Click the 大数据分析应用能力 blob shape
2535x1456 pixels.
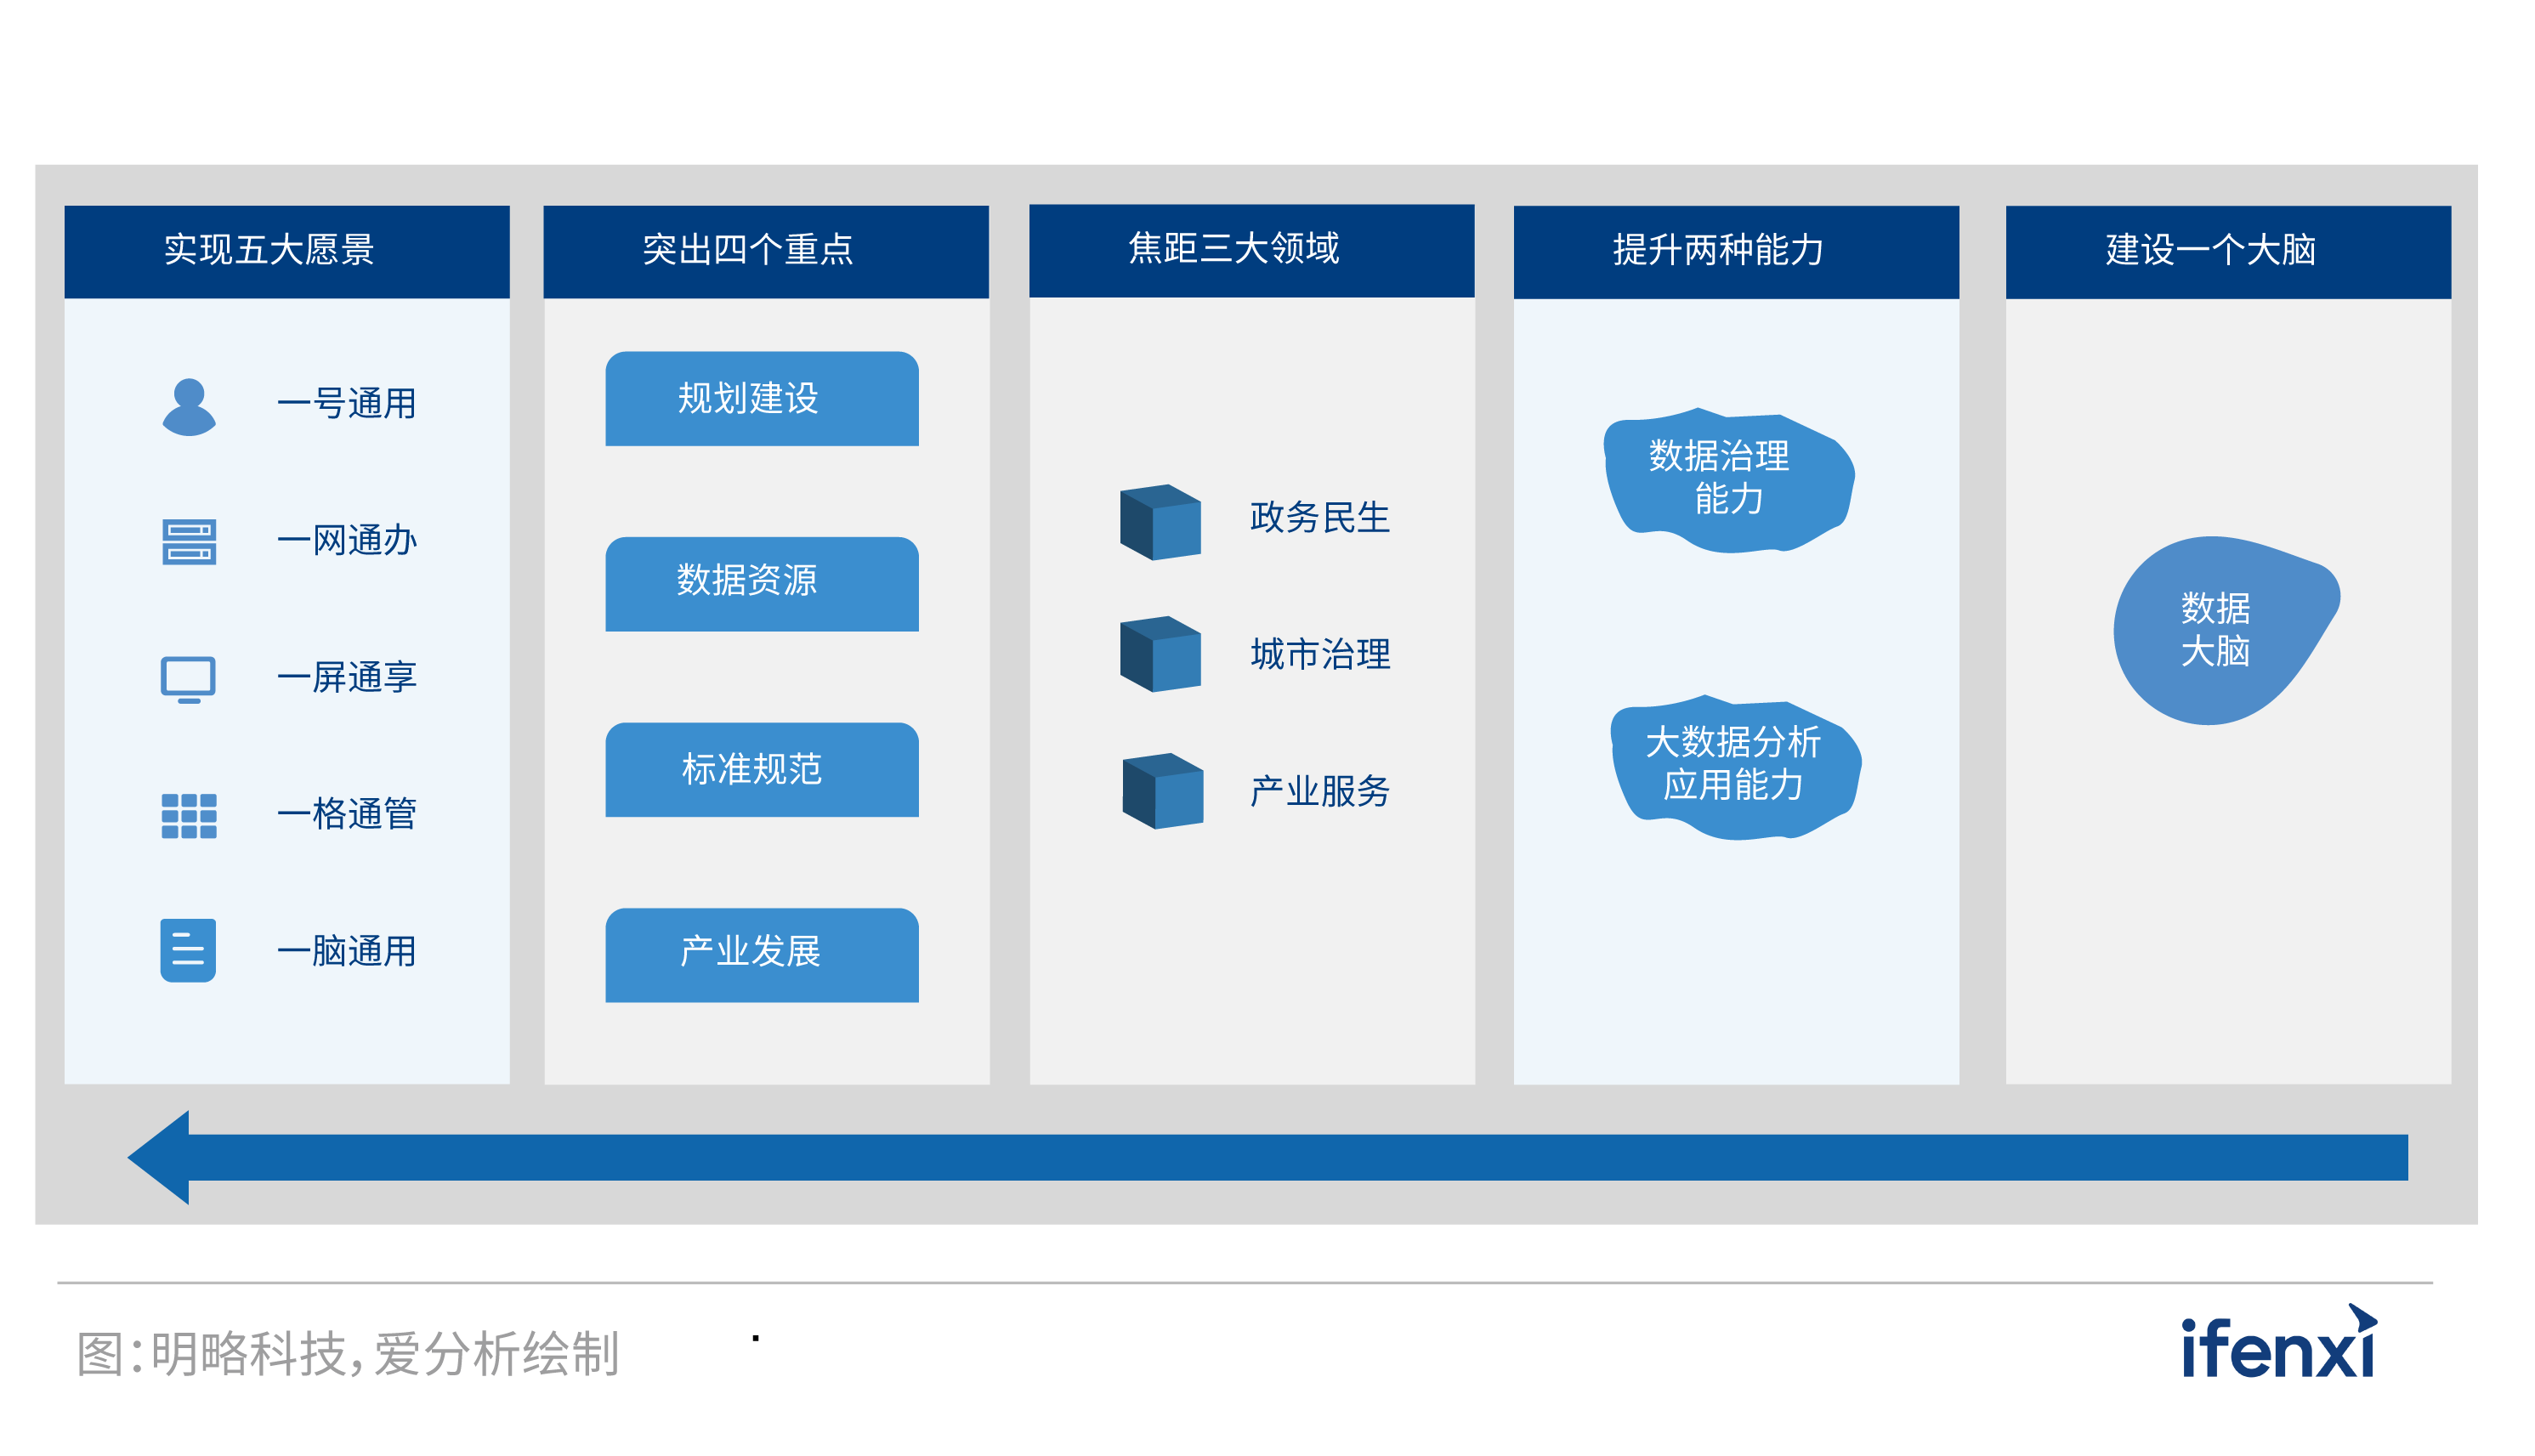point(1733,765)
